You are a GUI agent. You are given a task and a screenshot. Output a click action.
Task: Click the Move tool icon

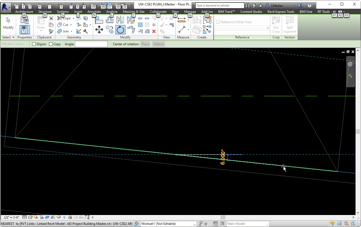99,29
